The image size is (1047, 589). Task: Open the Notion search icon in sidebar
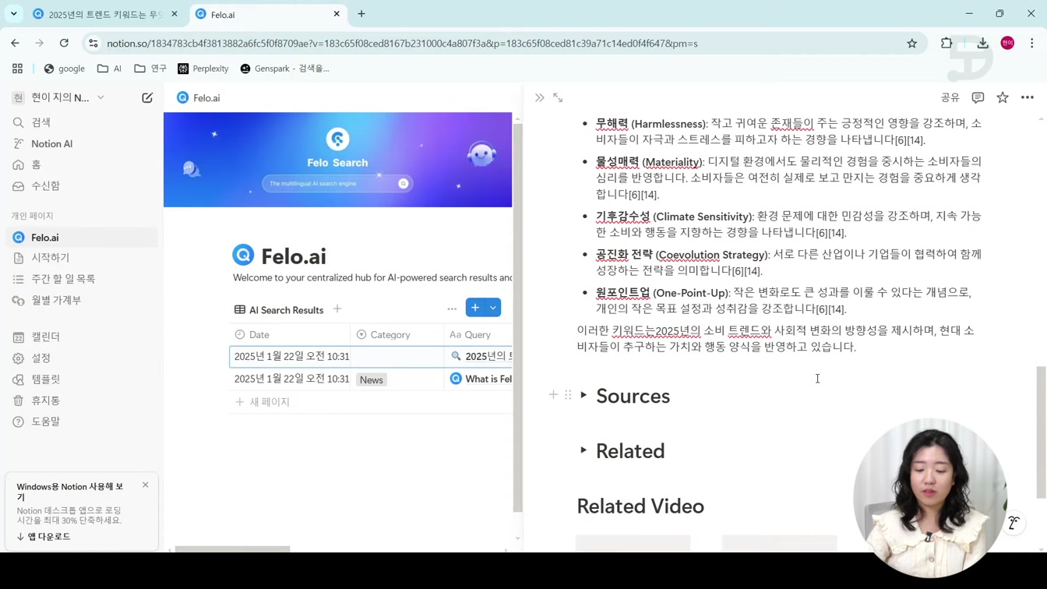pos(18,122)
